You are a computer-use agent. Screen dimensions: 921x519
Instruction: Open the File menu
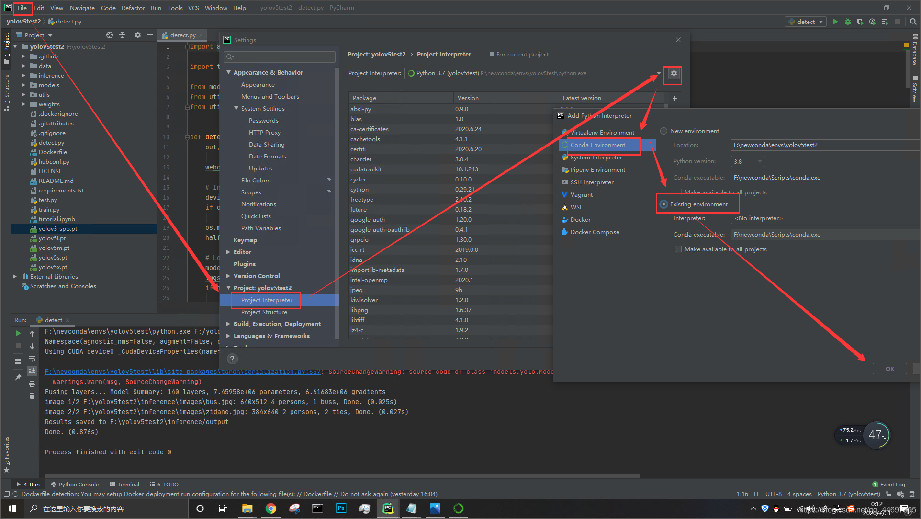coord(22,8)
